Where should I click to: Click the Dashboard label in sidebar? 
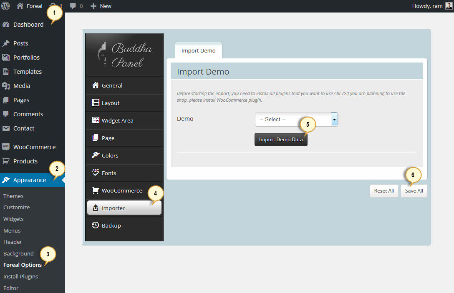(28, 25)
